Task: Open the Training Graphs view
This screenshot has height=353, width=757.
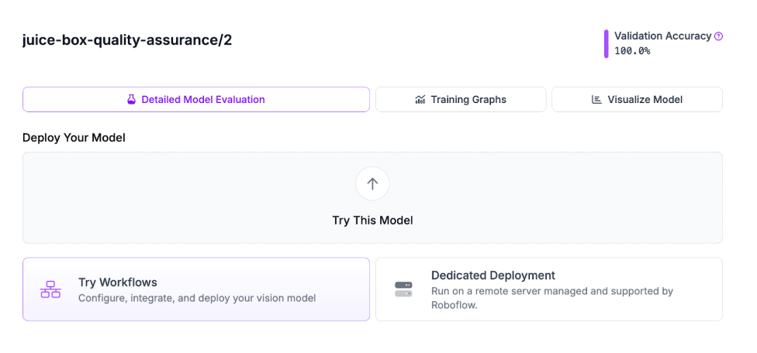Action: [x=468, y=100]
